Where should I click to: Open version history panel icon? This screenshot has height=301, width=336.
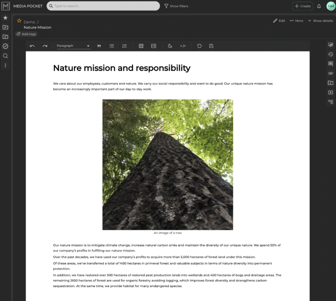pos(331,54)
